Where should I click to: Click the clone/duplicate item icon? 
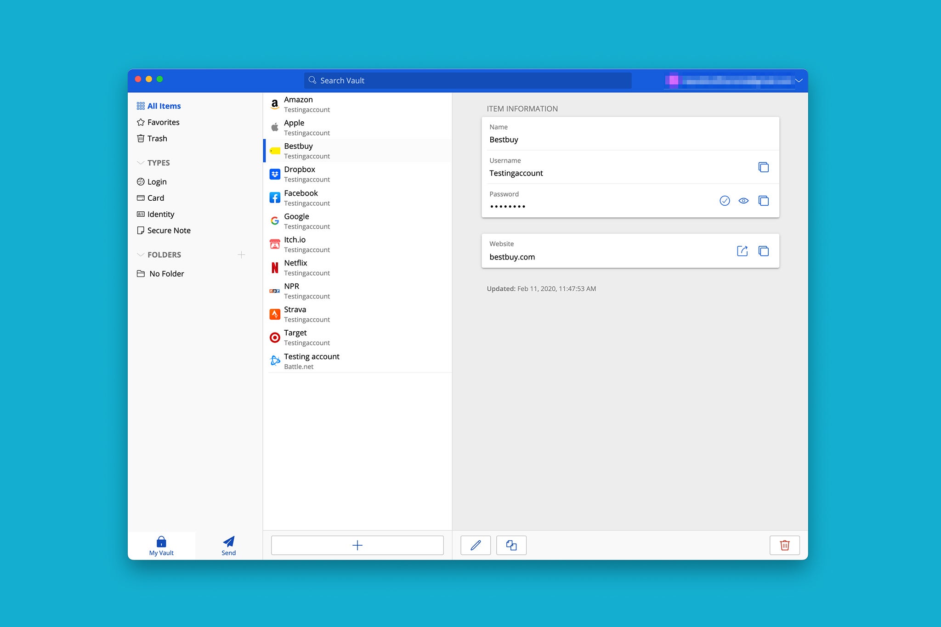tap(510, 545)
